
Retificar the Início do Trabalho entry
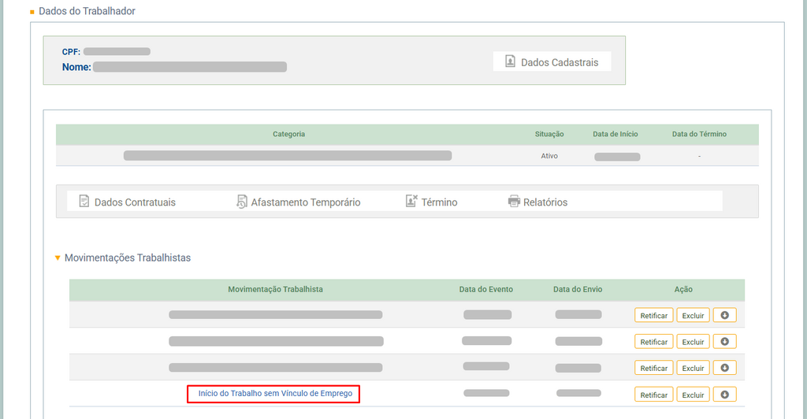(x=653, y=395)
